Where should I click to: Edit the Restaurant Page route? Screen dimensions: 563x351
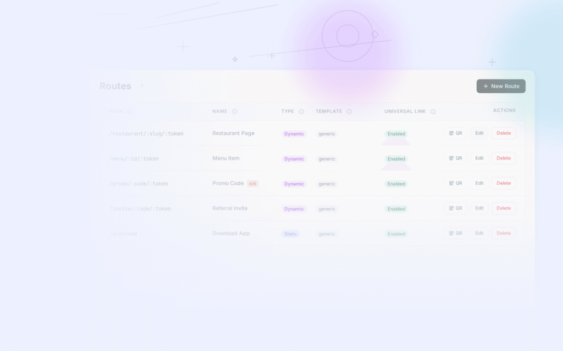pyautogui.click(x=479, y=133)
